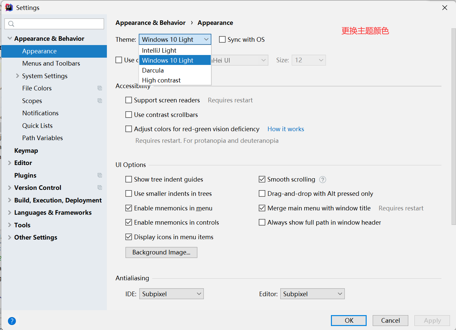Choose the Darcula theme option
Screen dimensions: 456x330
click(175, 70)
